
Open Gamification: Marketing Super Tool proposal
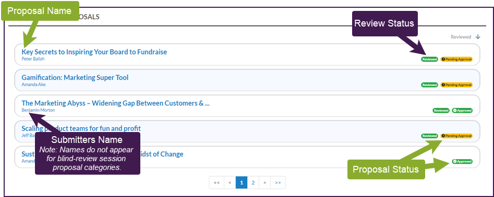[75, 77]
